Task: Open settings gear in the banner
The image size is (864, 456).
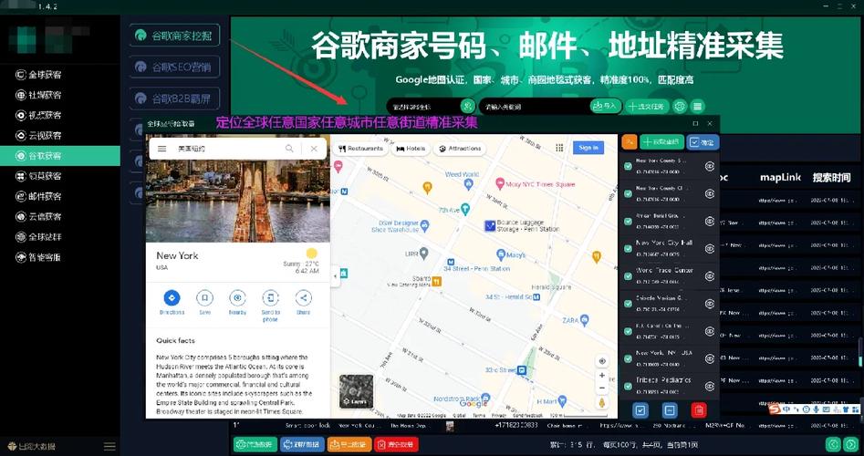Action: [x=681, y=107]
